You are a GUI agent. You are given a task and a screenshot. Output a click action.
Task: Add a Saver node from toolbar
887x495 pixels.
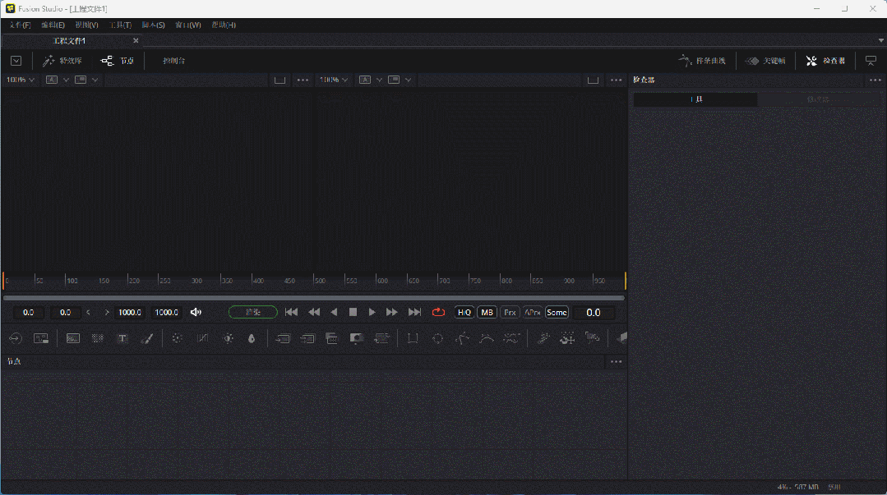point(41,338)
